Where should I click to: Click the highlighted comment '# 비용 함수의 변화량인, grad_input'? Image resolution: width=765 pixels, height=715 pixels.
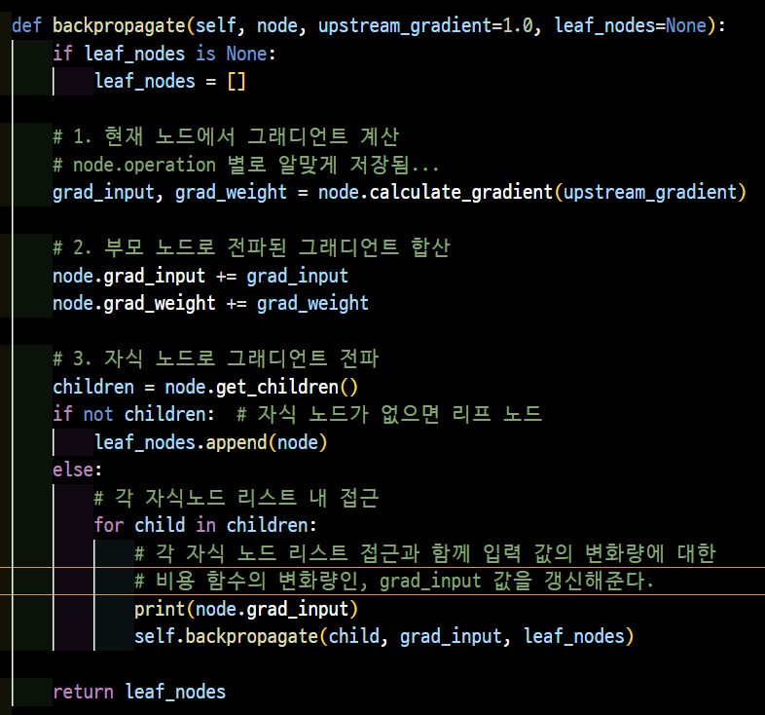(394, 581)
